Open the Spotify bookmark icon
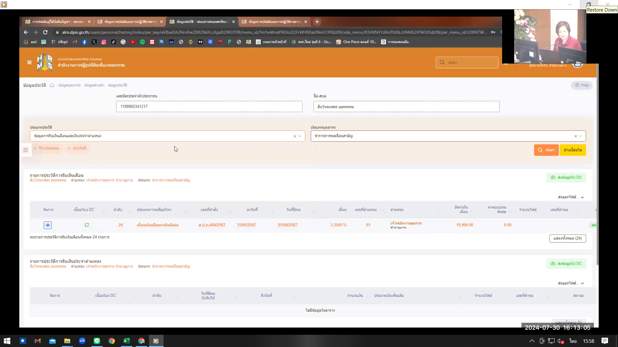 click(142, 42)
